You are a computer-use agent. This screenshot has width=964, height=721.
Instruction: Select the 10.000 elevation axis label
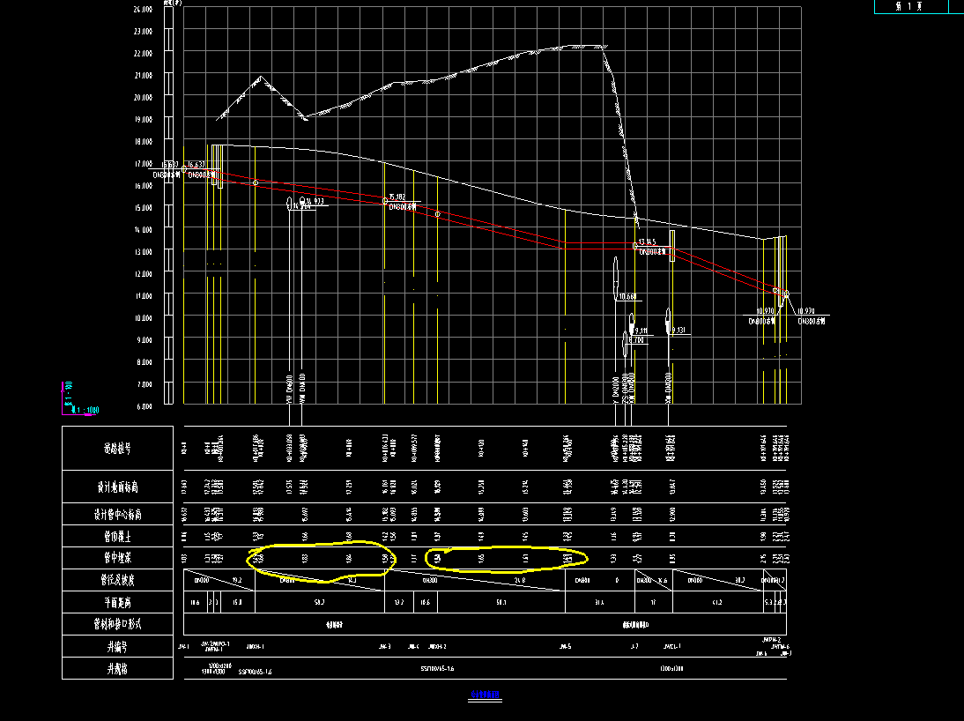[143, 318]
